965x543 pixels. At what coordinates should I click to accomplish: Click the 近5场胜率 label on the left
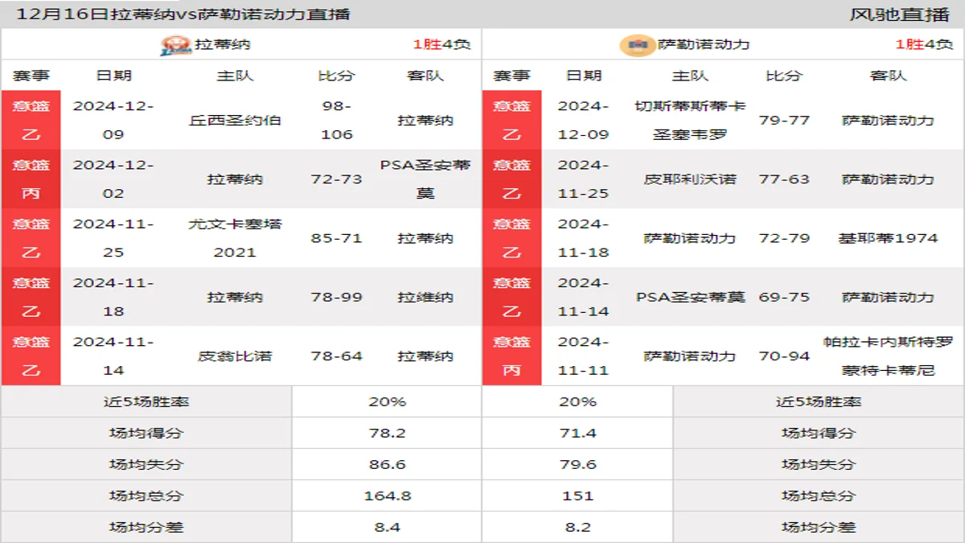146,401
